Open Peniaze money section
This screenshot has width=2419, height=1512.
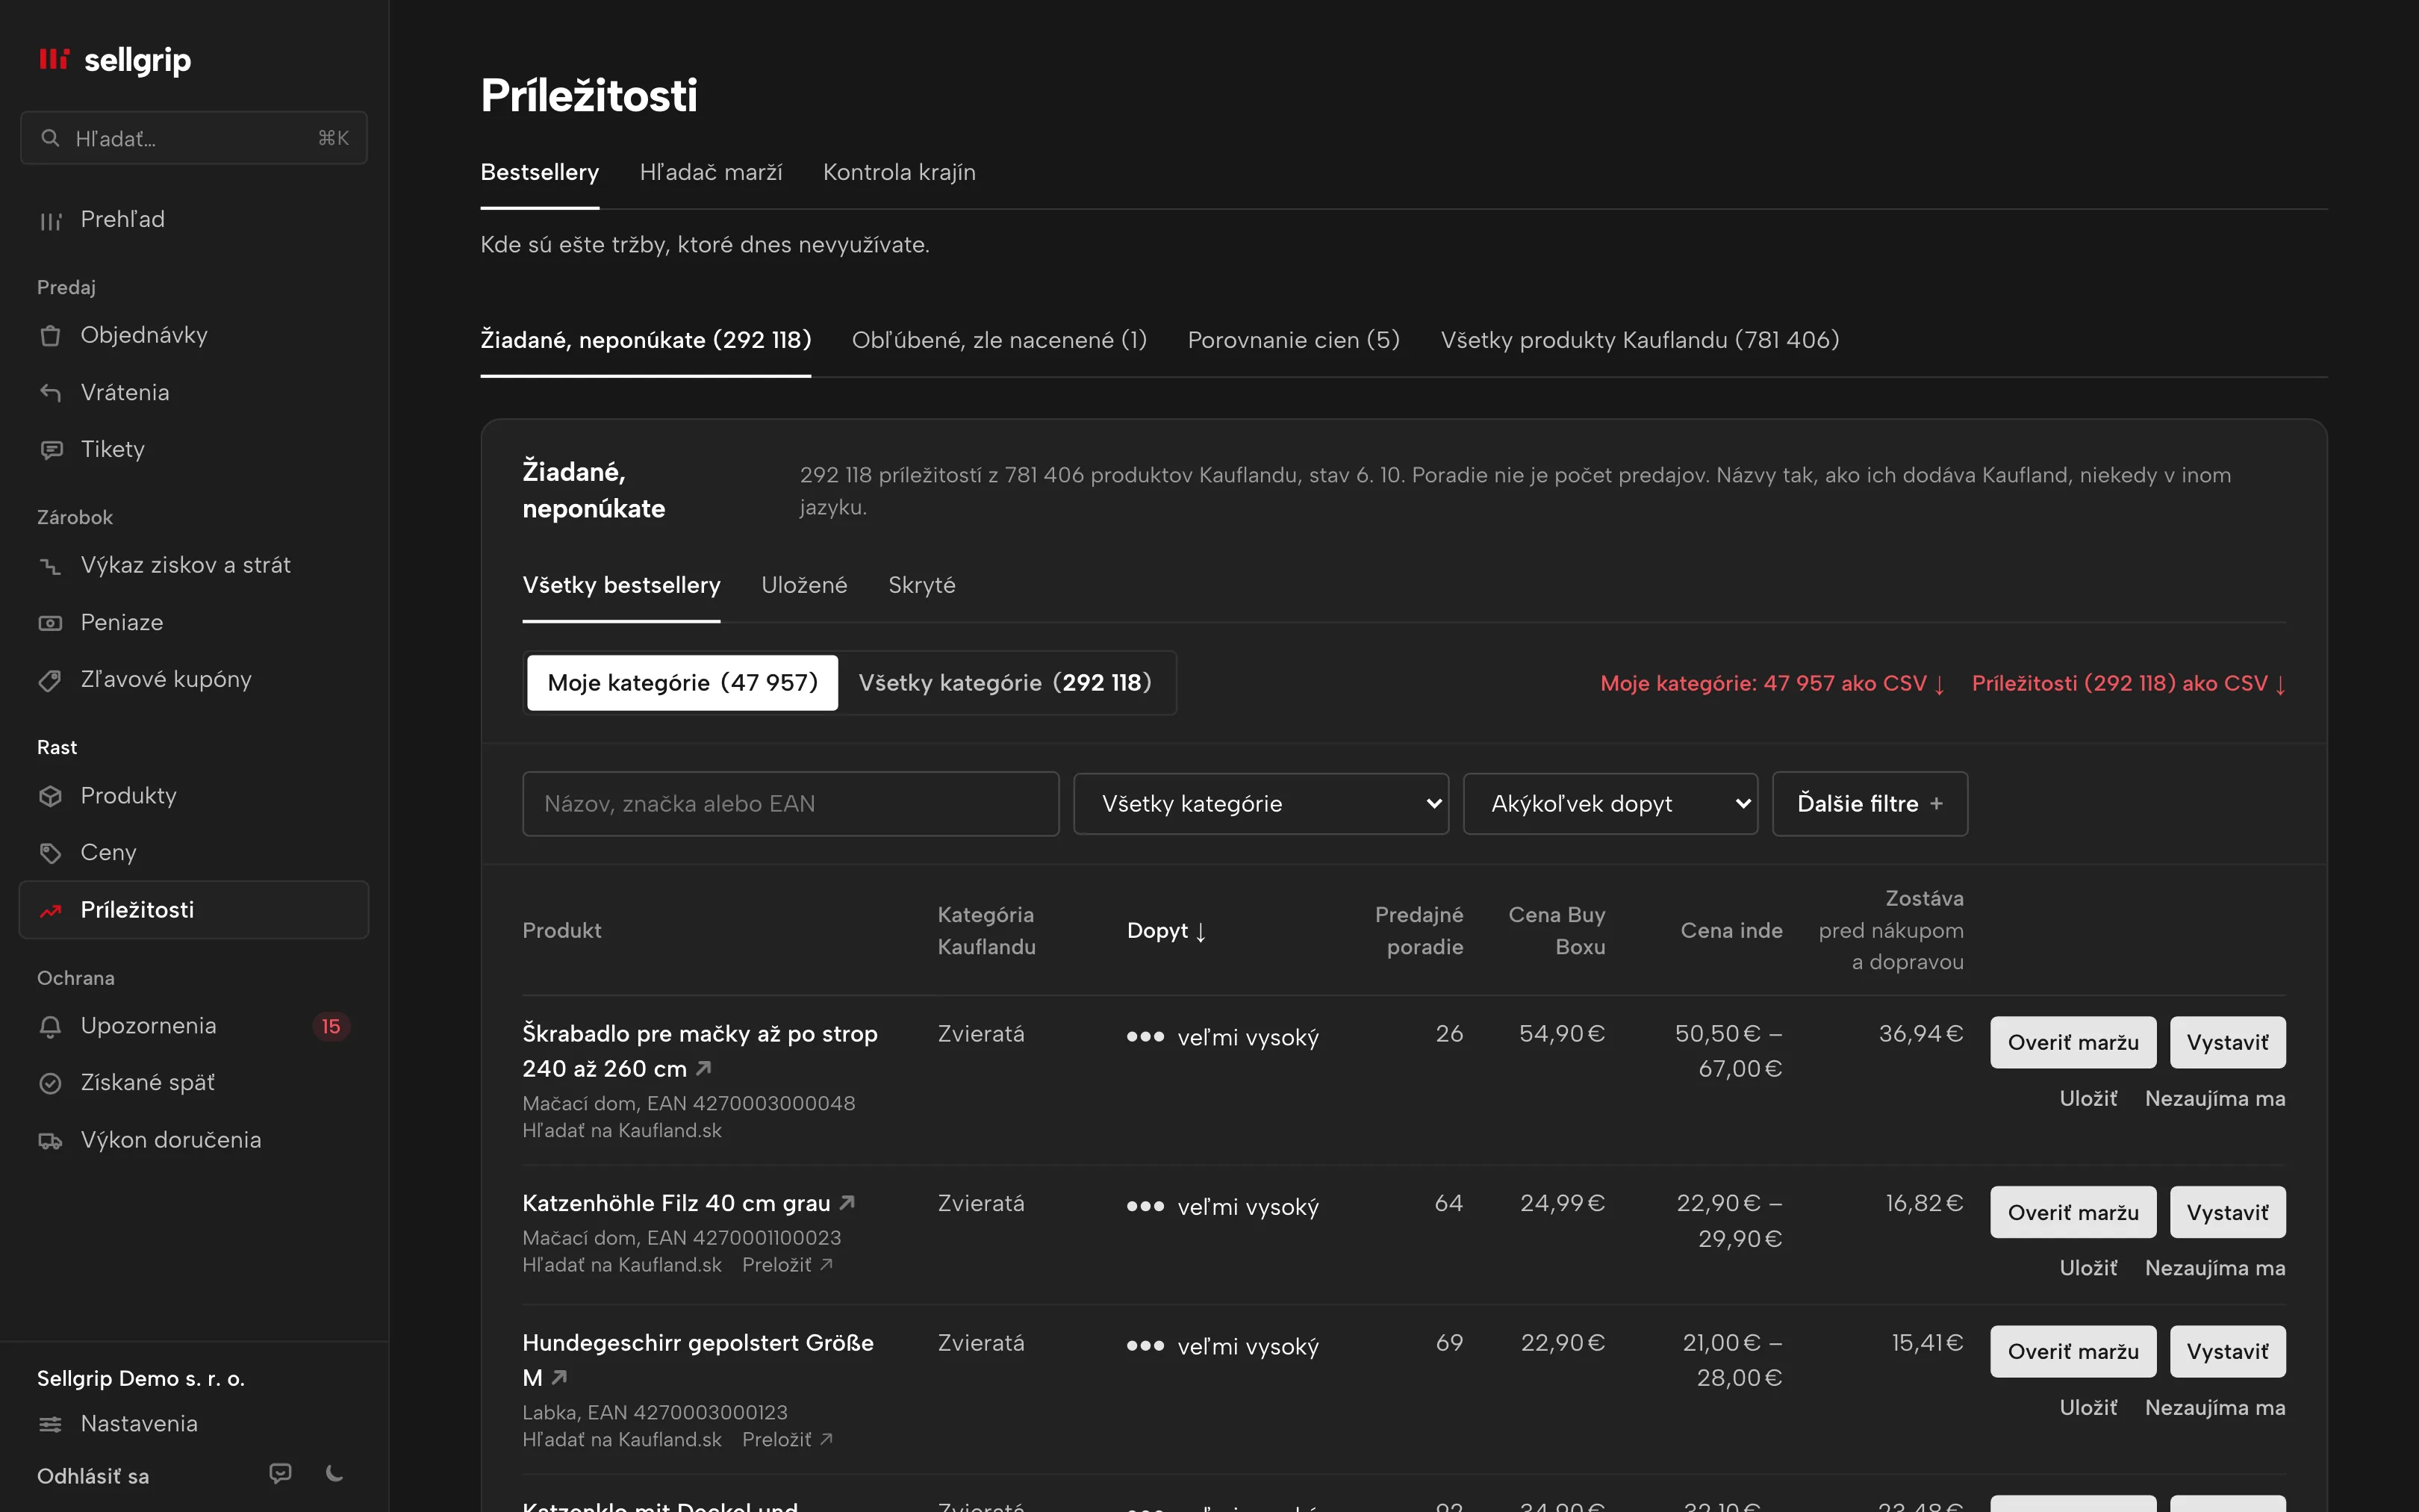(x=194, y=622)
